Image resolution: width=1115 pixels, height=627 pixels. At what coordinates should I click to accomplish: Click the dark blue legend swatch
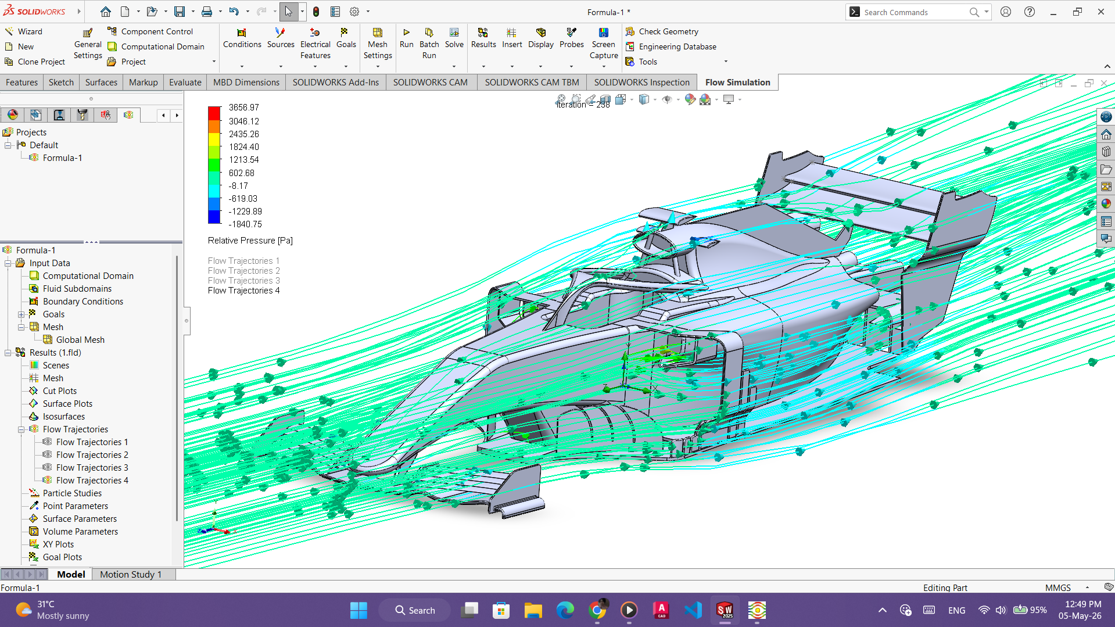click(214, 217)
